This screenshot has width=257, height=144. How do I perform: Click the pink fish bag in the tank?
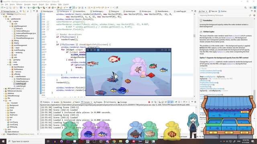pyautogui.click(x=138, y=67)
